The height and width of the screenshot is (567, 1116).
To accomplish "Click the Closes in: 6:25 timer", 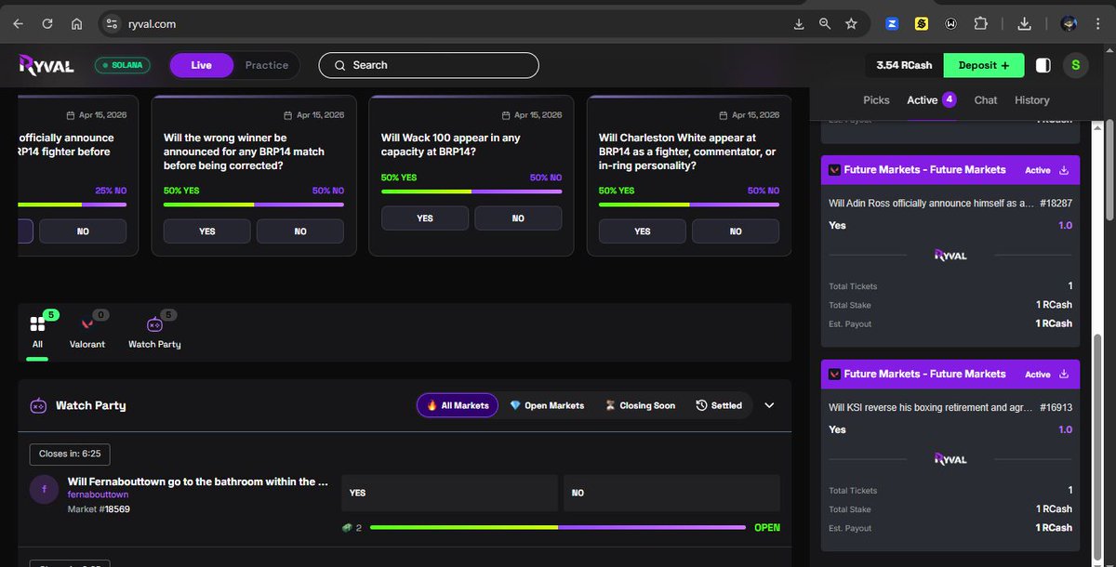I will (x=70, y=455).
